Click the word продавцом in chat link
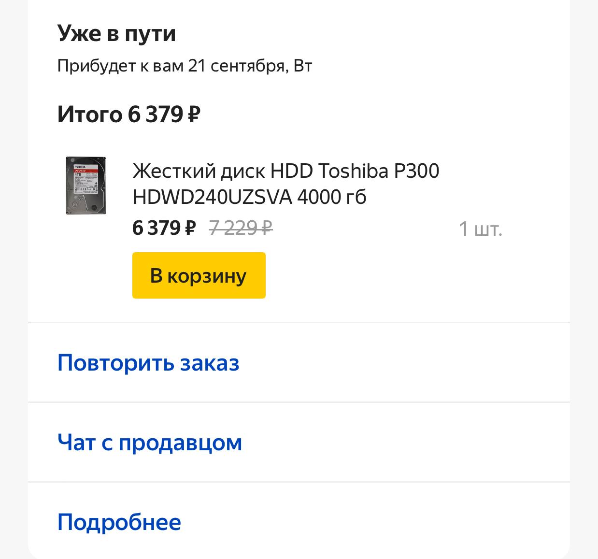Screen dimensions: 598x559 [x=180, y=443]
